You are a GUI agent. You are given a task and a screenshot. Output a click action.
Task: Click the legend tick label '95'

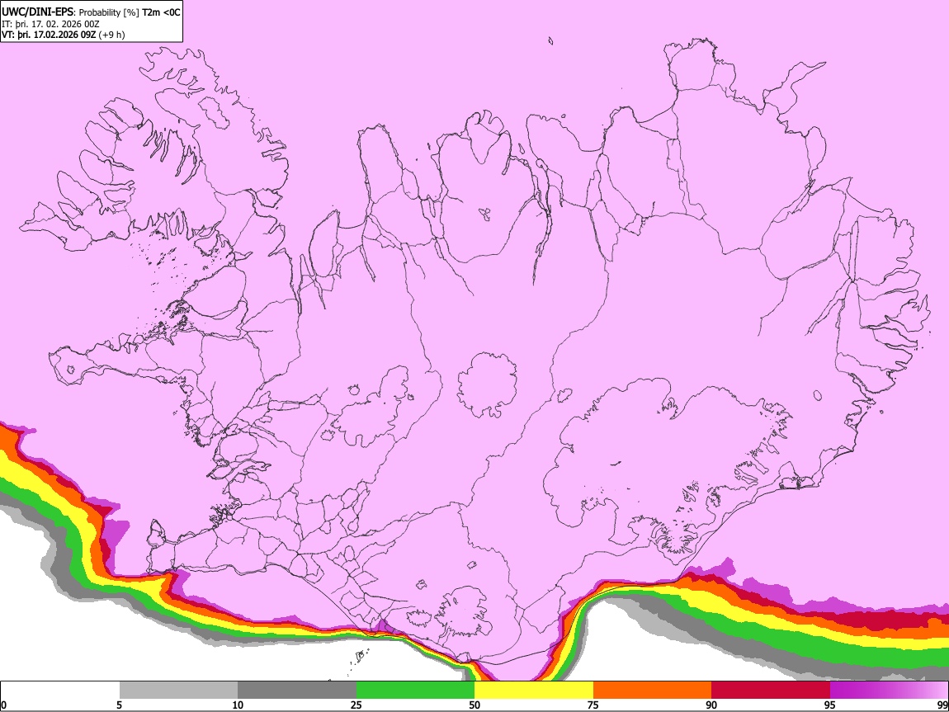coord(830,705)
